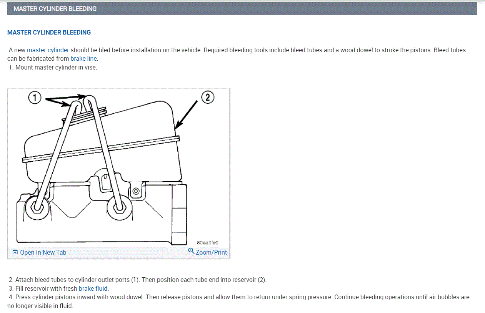Click the step 4 text 'Press cylinder pistons inward'
Screen dimensions: 485x313
click(55, 297)
